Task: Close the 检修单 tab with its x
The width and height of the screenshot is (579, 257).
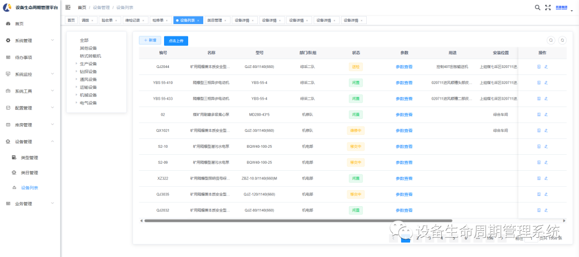Action: point(167,21)
